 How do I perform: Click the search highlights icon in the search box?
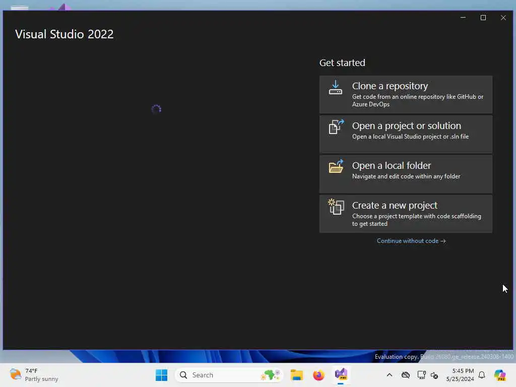click(x=271, y=375)
